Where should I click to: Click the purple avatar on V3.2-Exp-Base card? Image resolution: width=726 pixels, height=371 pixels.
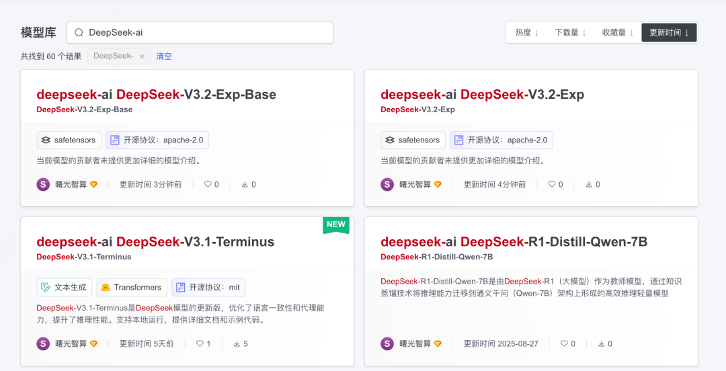coord(43,184)
